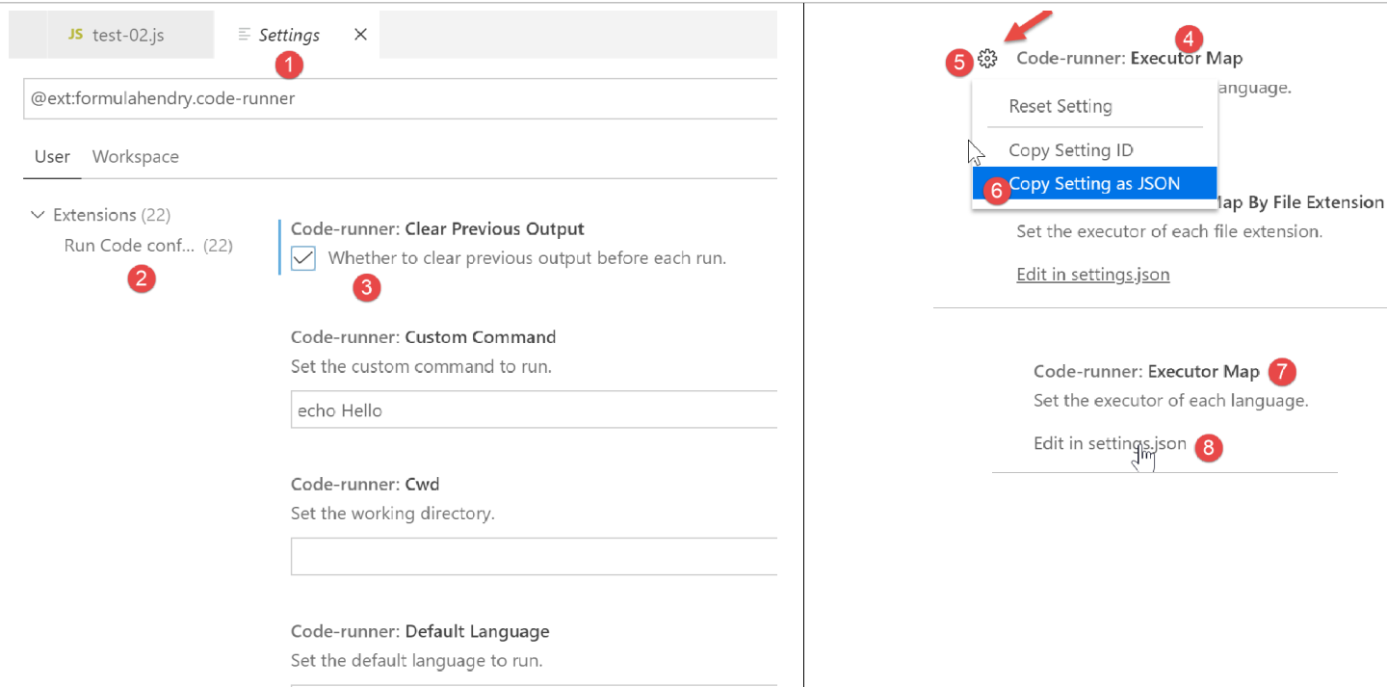Collapse the Extensions (22) tree chevron
Viewport: 1387px width, 687px height.
coord(38,215)
